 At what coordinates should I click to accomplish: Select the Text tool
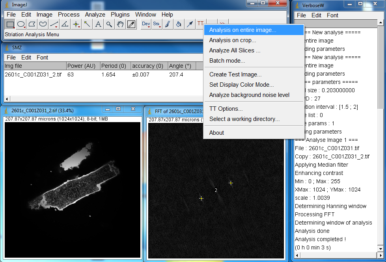coord(98,24)
